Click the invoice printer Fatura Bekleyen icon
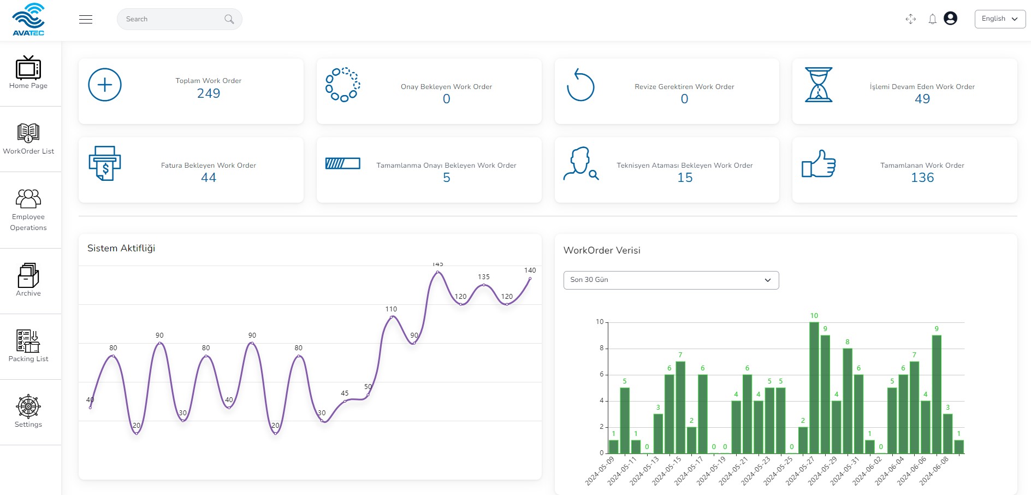Screen dimensions: 1031x495 pos(105,163)
